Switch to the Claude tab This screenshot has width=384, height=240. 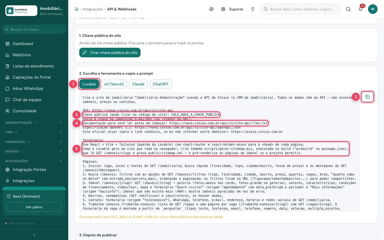click(138, 84)
